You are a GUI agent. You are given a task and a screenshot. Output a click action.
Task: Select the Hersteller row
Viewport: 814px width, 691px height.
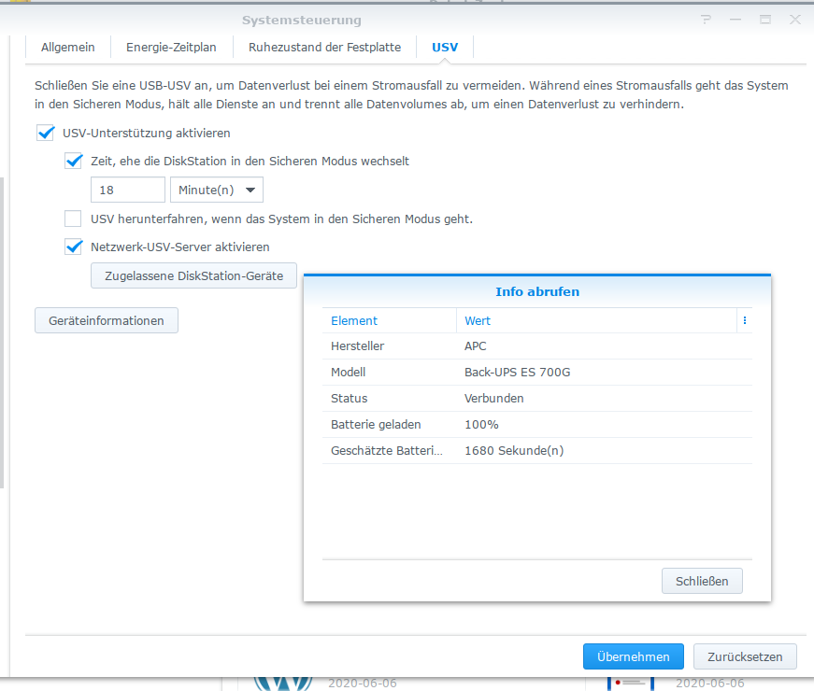tap(537, 346)
